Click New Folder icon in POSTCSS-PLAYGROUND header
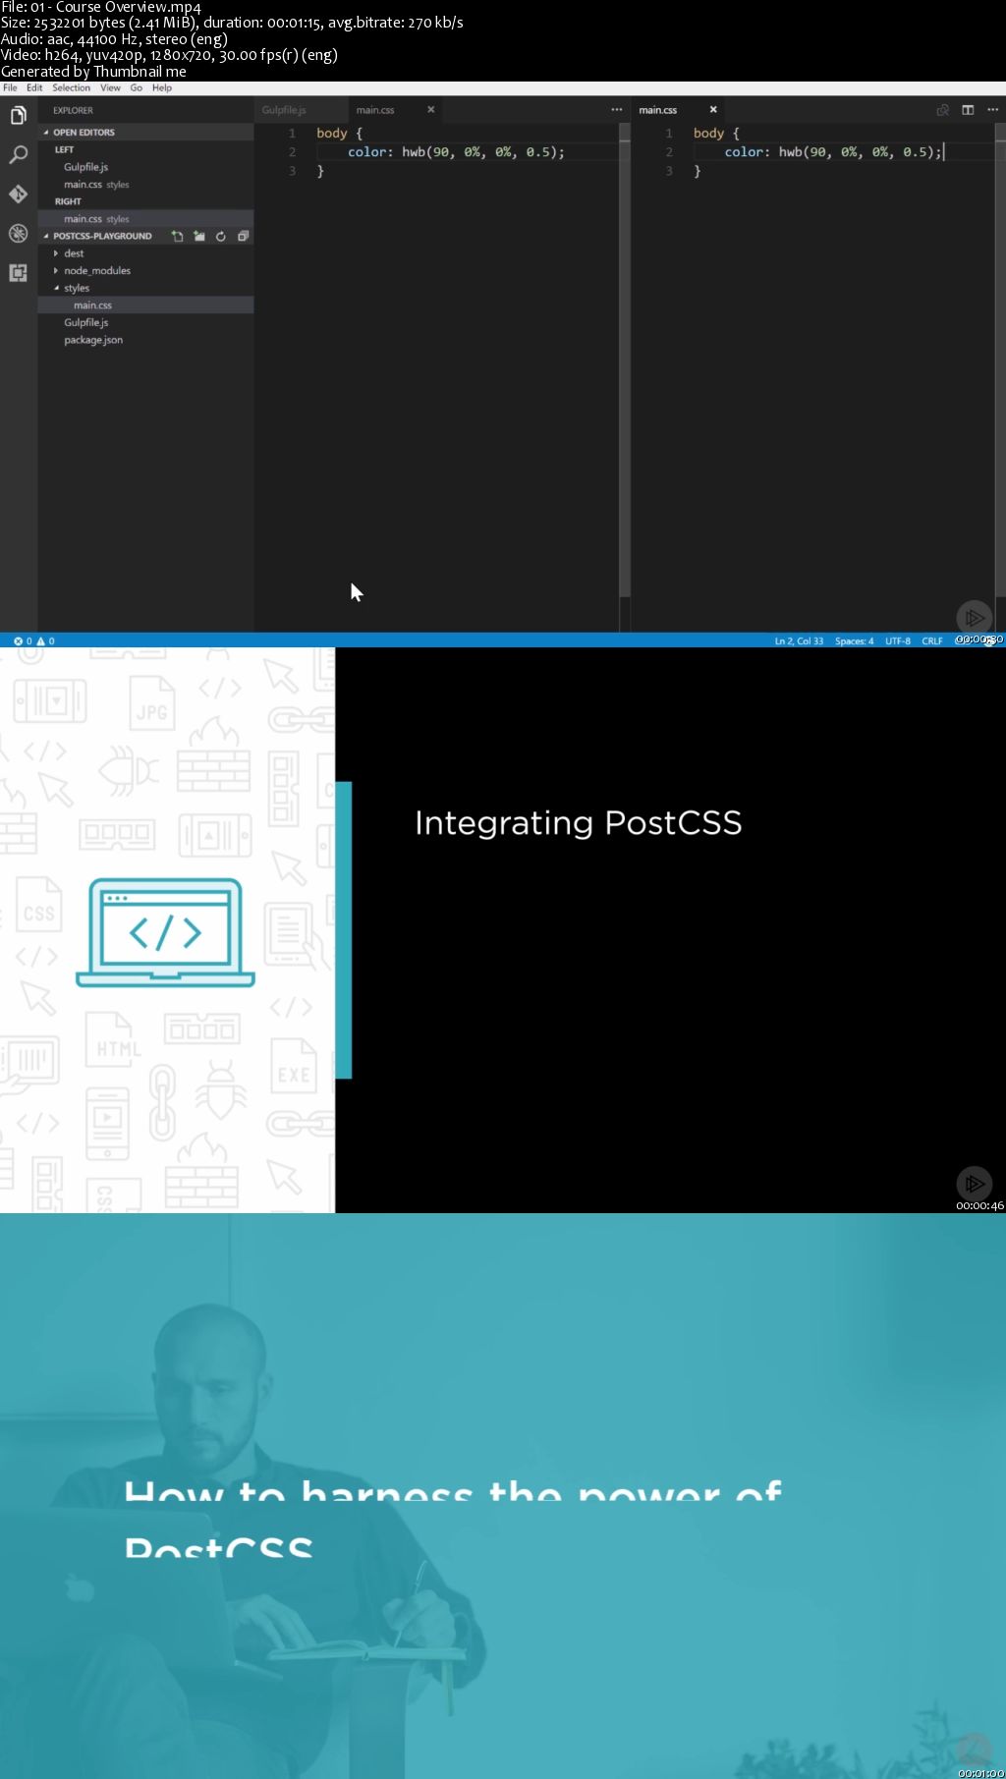The height and width of the screenshot is (1779, 1006). click(199, 237)
